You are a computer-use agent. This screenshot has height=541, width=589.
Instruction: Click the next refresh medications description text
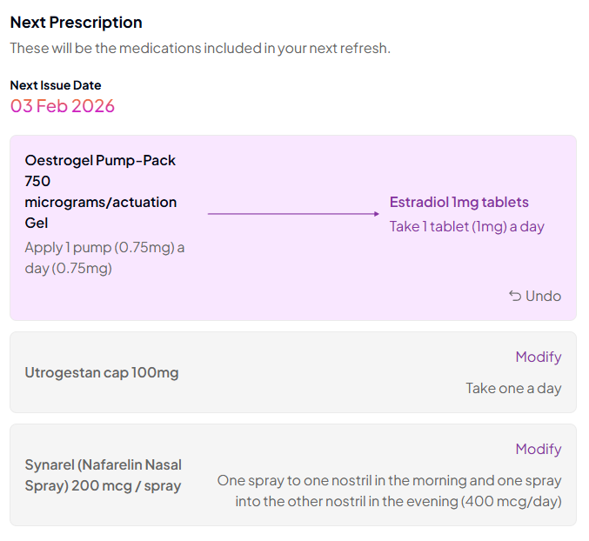(x=200, y=48)
